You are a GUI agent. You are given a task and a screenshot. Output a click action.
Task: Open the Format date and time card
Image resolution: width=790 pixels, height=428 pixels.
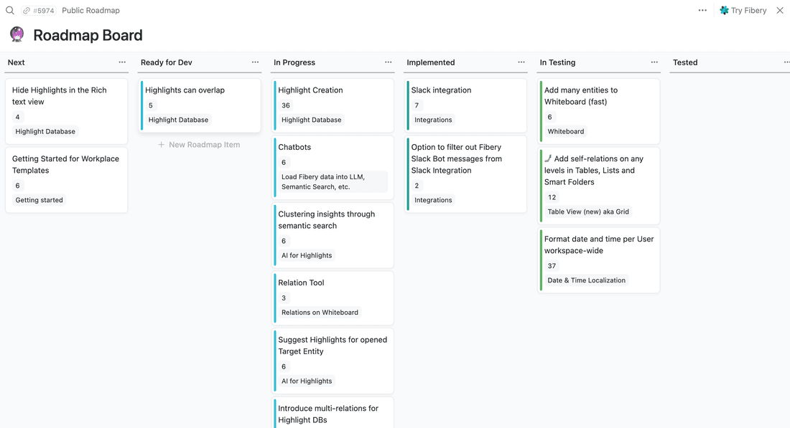tap(599, 244)
